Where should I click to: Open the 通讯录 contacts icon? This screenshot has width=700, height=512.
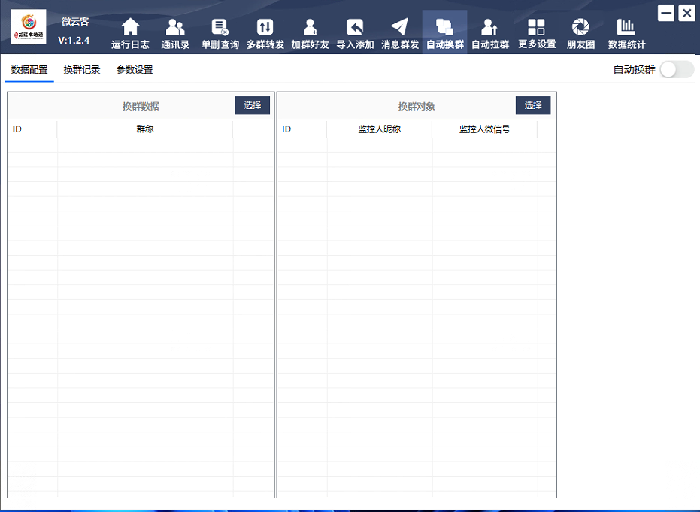click(x=175, y=29)
